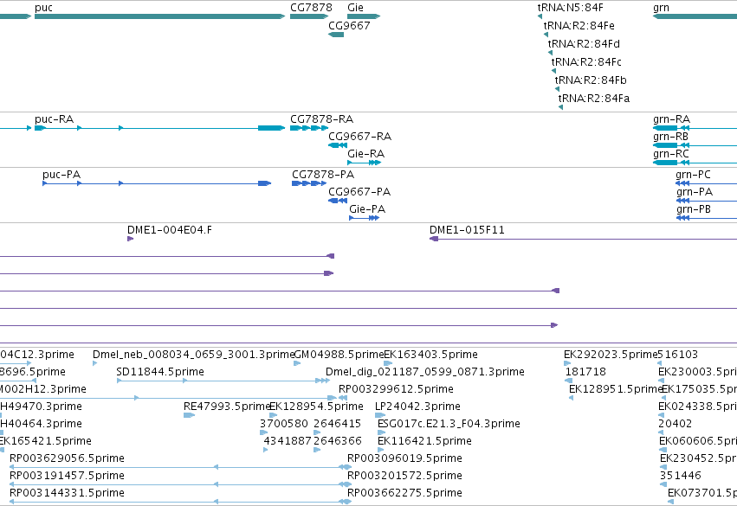Image resolution: width=737 pixels, height=506 pixels.
Task: Click the RP003144331.5prime label
Action: [x=67, y=493]
